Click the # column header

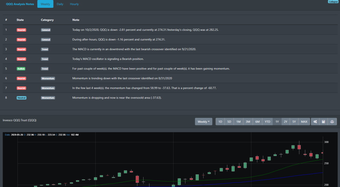click(x=6, y=20)
